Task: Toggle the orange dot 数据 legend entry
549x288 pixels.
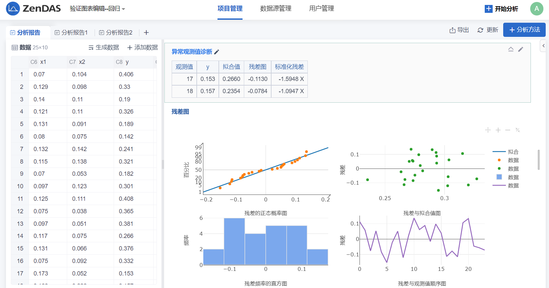Action: [506, 160]
